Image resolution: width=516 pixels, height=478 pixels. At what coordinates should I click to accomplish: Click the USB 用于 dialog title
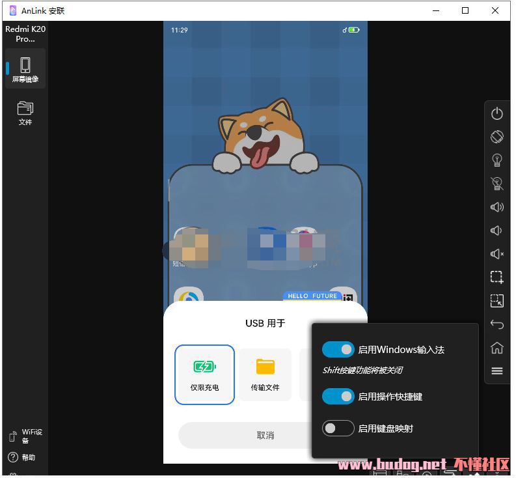pyautogui.click(x=265, y=323)
